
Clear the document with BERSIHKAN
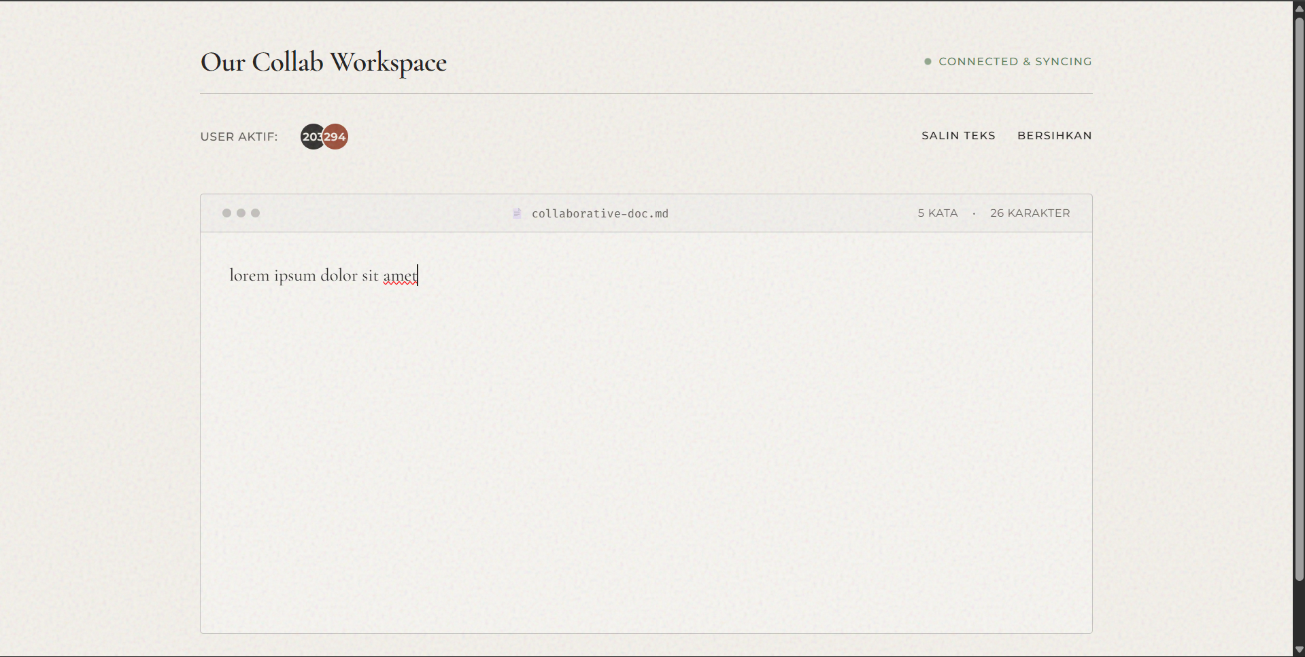(1055, 135)
